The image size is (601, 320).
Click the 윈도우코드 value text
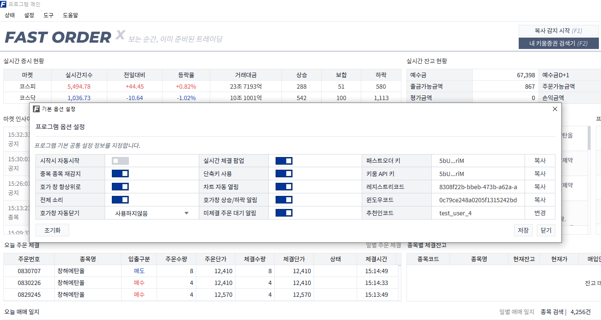point(478,200)
